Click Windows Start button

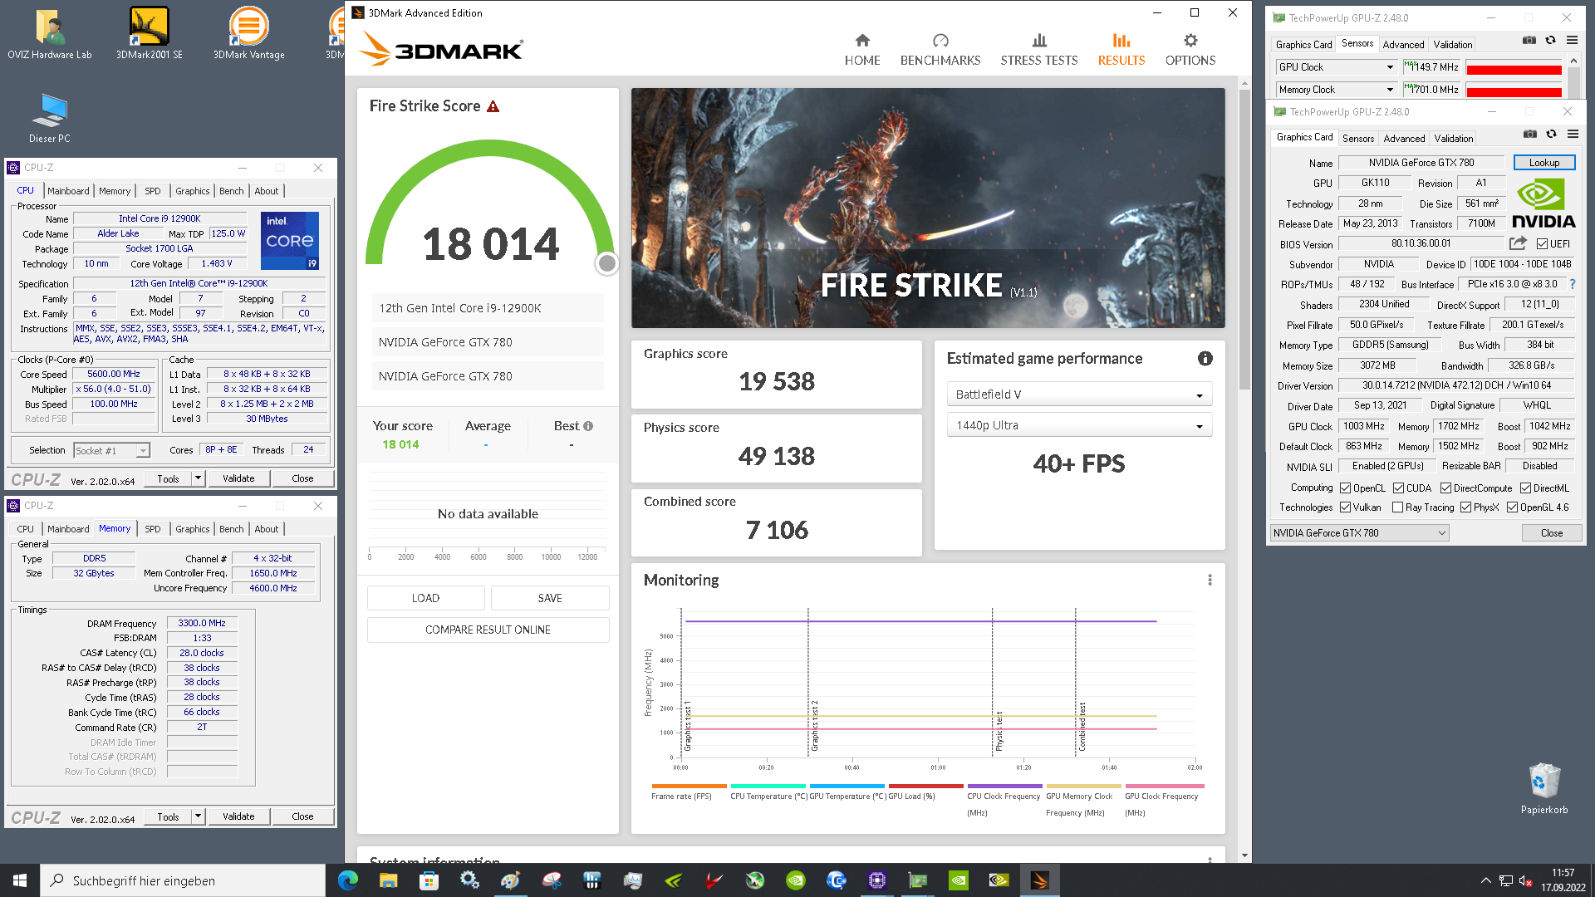tap(20, 880)
